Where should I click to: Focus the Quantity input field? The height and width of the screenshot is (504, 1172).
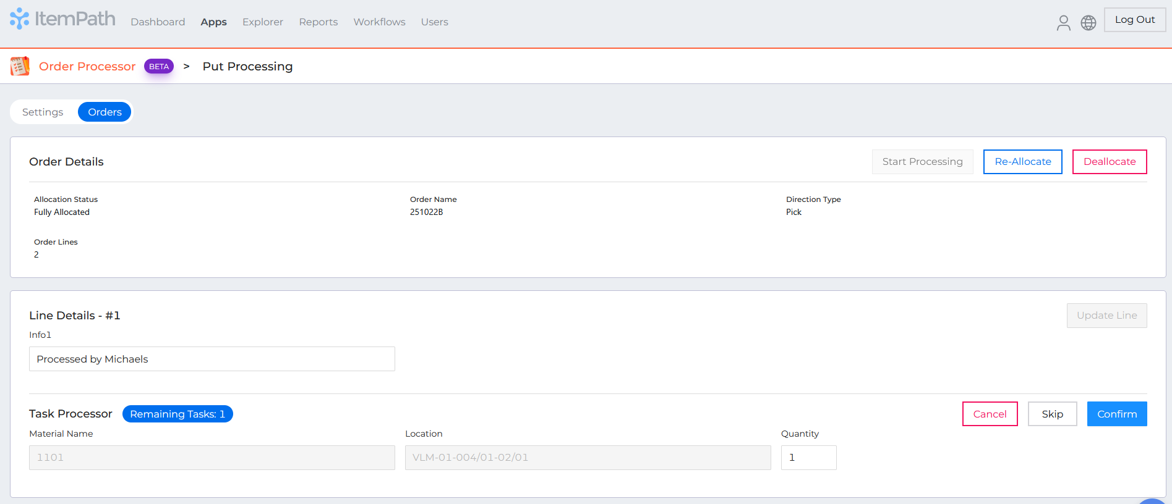[808, 458]
